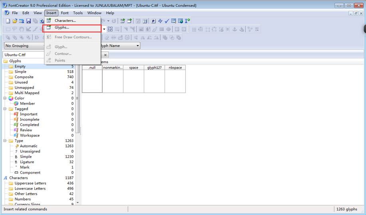The height and width of the screenshot is (215, 366).
Task: Collapse the Type tree group
Action: coord(5,141)
